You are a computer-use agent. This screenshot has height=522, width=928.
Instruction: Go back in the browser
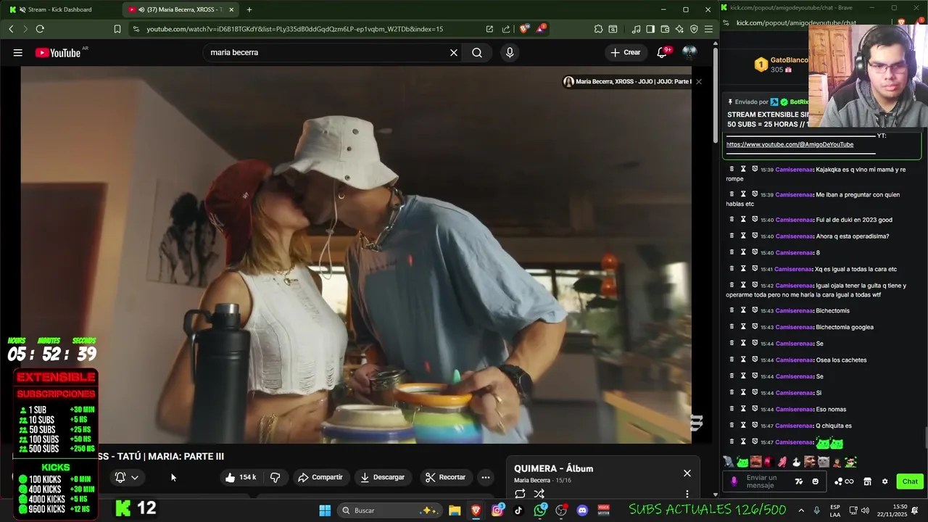pos(11,29)
